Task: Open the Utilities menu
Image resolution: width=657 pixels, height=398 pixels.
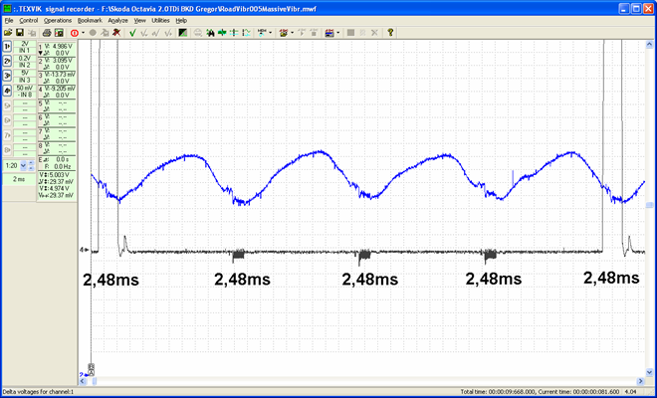Action: tap(160, 20)
